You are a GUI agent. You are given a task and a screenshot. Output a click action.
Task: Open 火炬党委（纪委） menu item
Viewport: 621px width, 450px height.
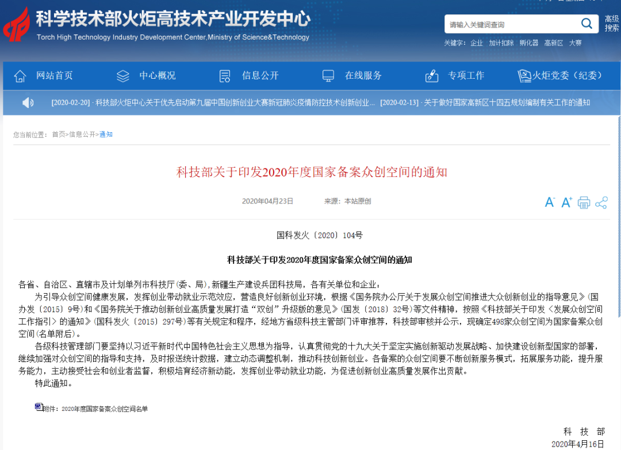click(567, 76)
